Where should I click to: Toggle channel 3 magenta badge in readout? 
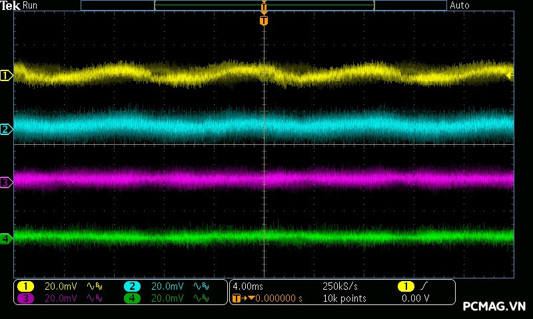(x=25, y=298)
